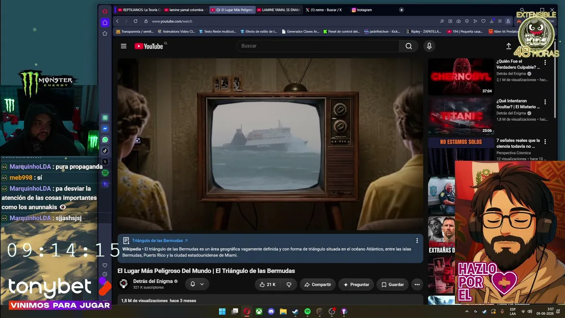Open the 7 señales reales que la ciencia video title
The width and height of the screenshot is (565, 318).
tap(518, 144)
